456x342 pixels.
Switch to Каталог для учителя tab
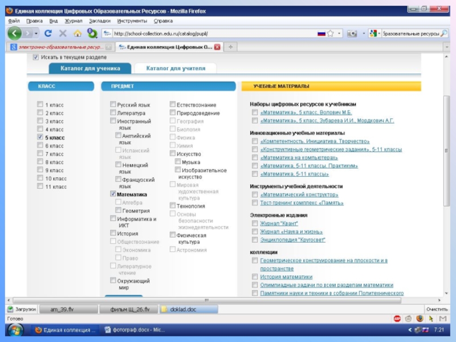pos(176,68)
